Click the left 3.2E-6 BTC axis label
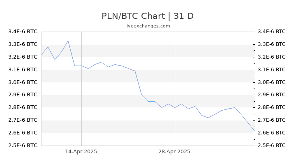296x166 pixels. click(x=23, y=57)
